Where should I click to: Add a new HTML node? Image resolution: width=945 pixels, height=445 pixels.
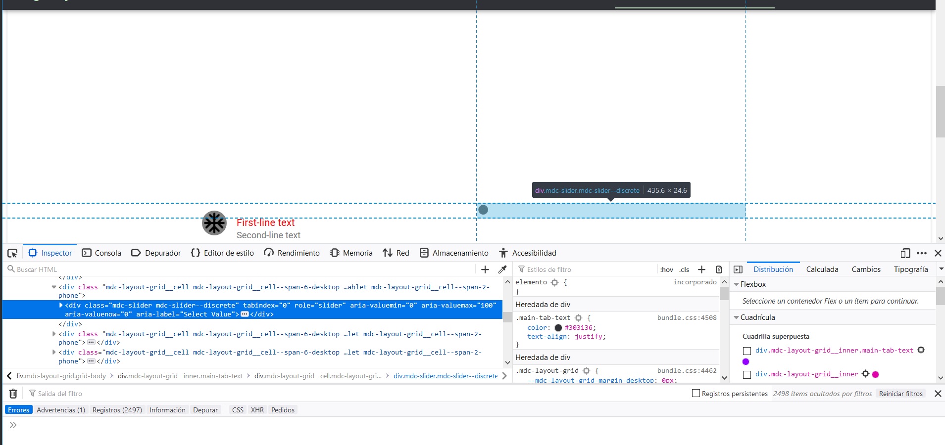pyautogui.click(x=485, y=269)
